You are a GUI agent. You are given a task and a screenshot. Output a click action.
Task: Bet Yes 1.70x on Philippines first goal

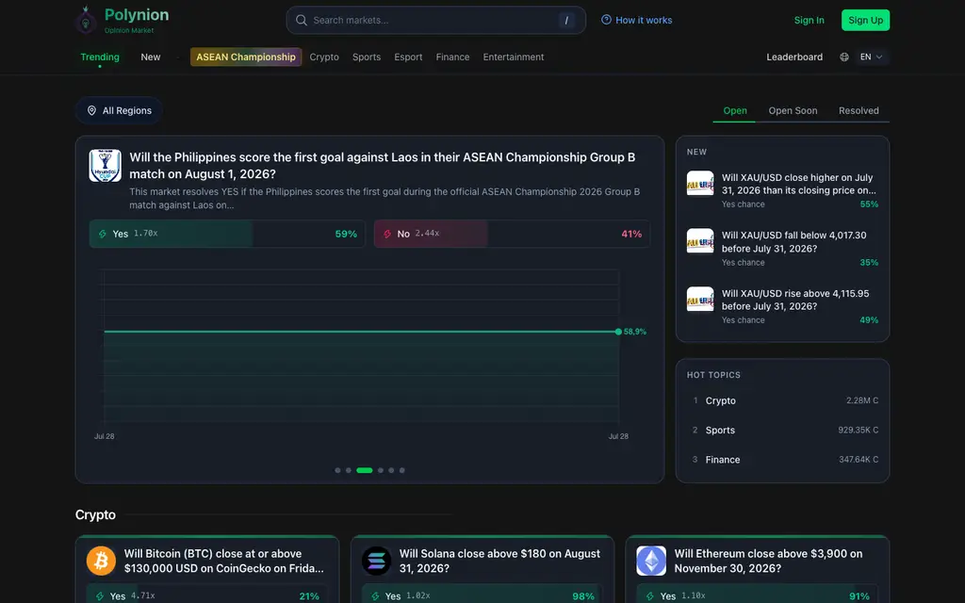point(227,234)
